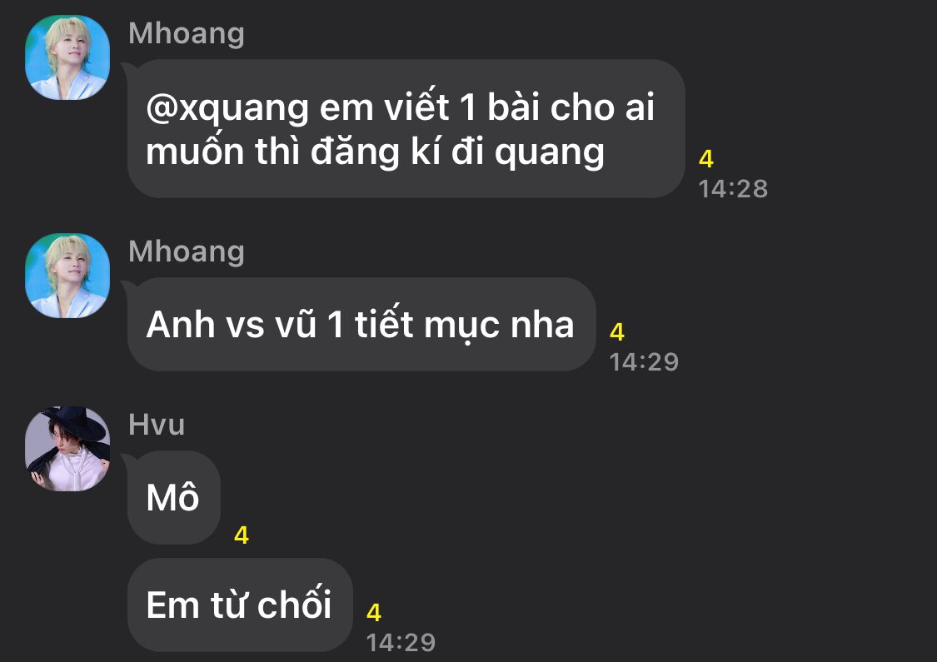Tap the empty chat area right of 'Mô'

click(568, 498)
